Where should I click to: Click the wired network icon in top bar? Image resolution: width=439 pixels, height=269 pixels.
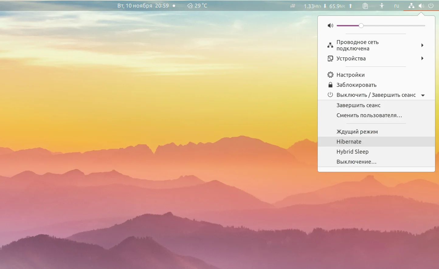[411, 6]
